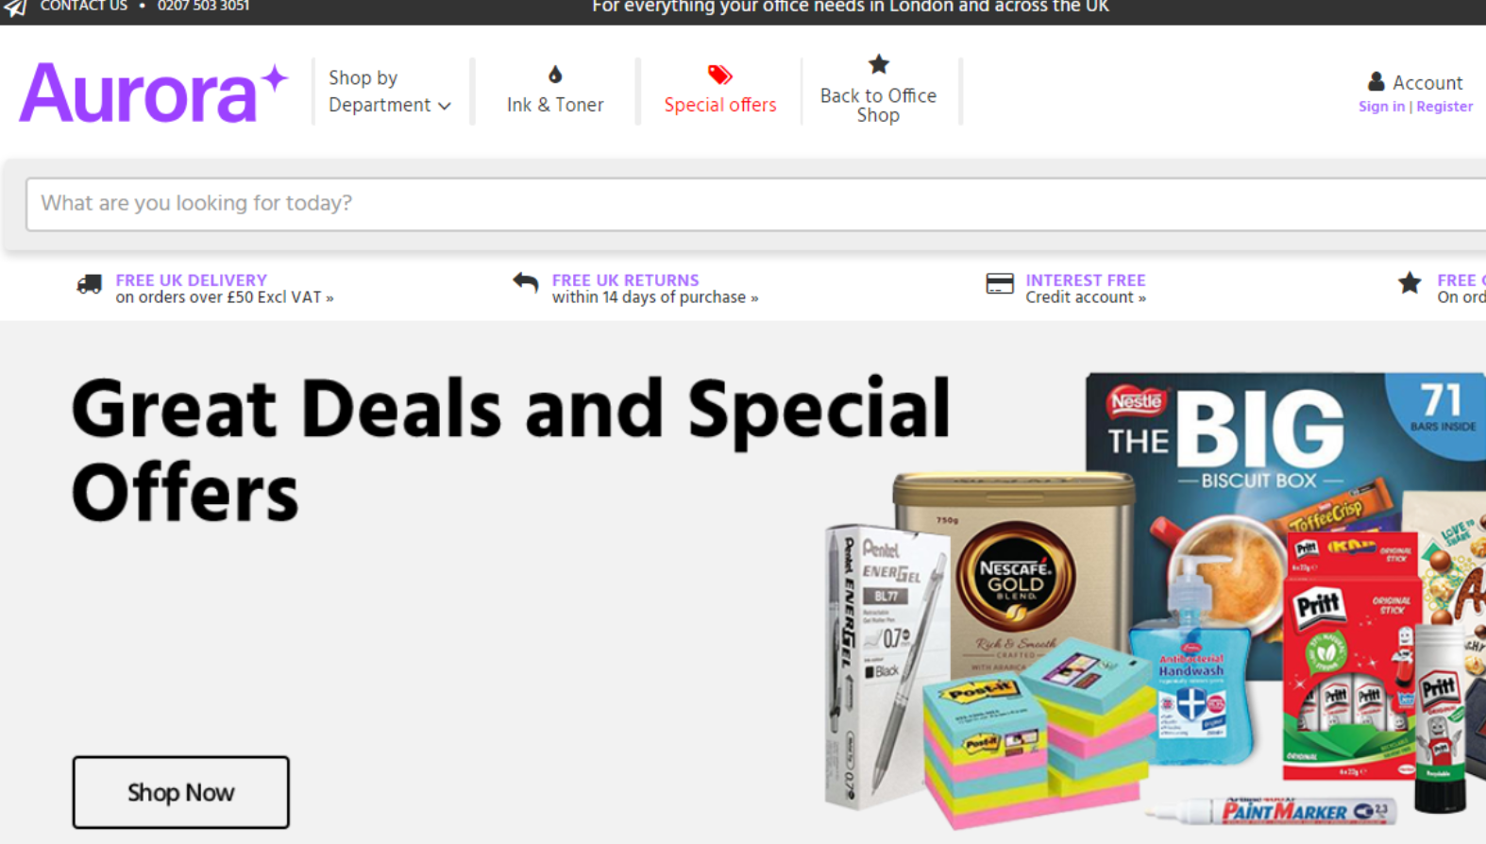Click the credit card icon
This screenshot has width=1486, height=844.
coord(1000,283)
